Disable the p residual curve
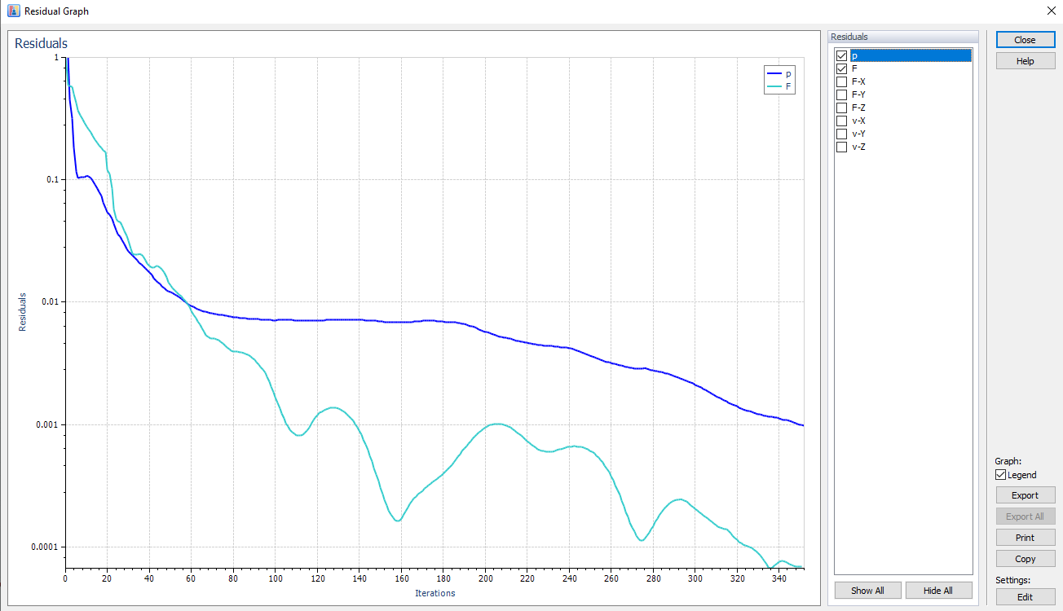Screen dimensions: 1063x611 point(841,55)
